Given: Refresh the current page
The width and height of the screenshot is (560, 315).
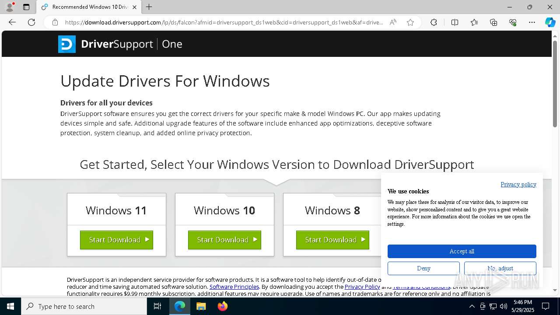Looking at the screenshot, I should pyautogui.click(x=31, y=22).
